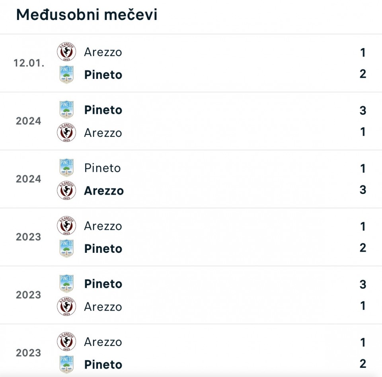
Task: Open bold Pineto name in the first 2024 match
Action: (x=103, y=110)
